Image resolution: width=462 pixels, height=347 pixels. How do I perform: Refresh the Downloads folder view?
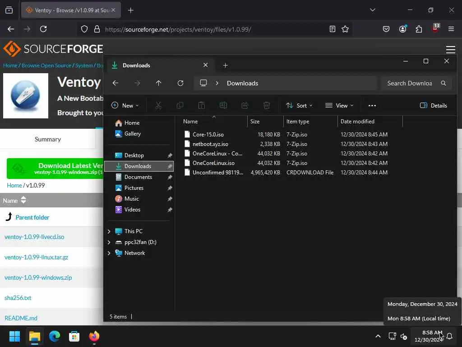click(x=180, y=83)
